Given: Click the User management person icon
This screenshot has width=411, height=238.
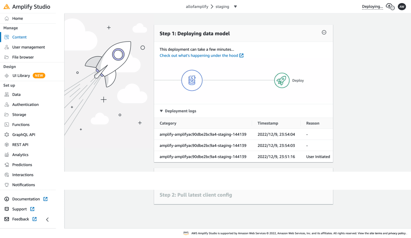Looking at the screenshot, I should 7,47.
